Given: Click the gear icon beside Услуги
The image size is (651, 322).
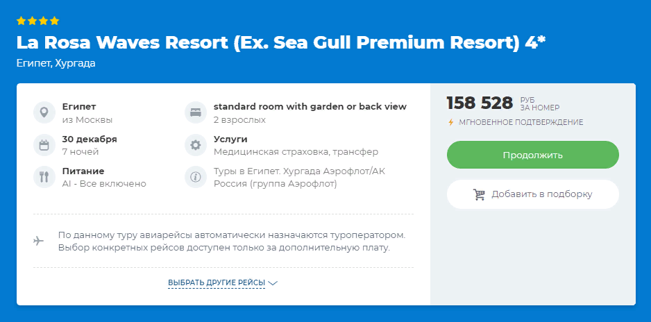Looking at the screenshot, I should (x=195, y=145).
